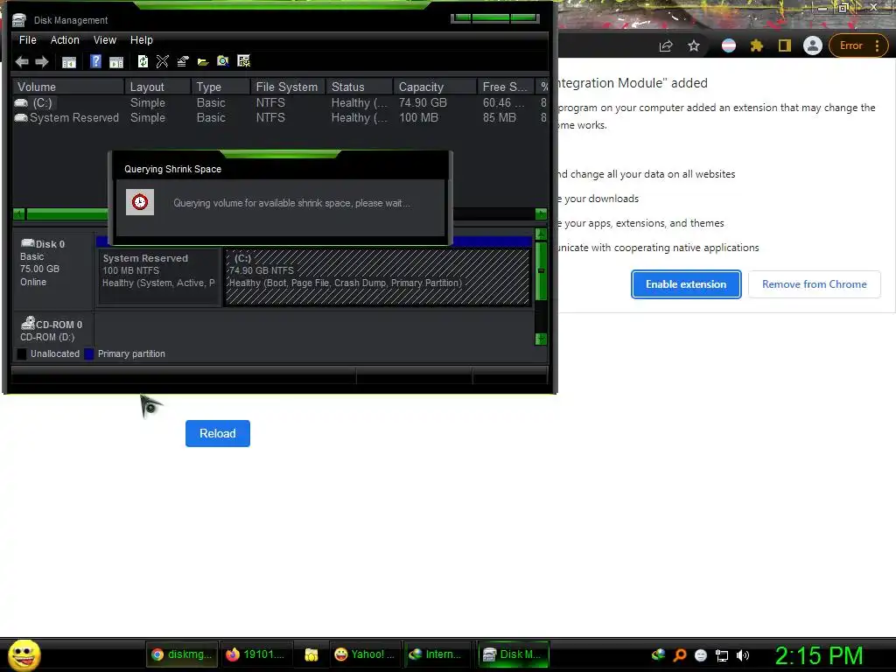The height and width of the screenshot is (672, 896).
Task: Click the 2:15 PM taskbar clock
Action: coord(819,655)
